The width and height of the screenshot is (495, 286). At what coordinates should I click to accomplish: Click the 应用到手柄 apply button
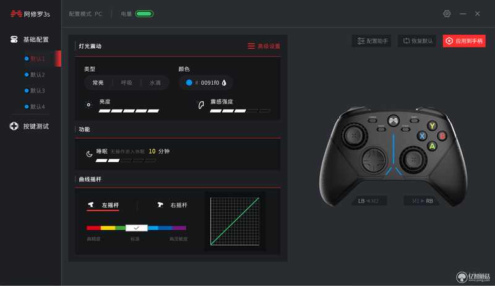click(464, 41)
